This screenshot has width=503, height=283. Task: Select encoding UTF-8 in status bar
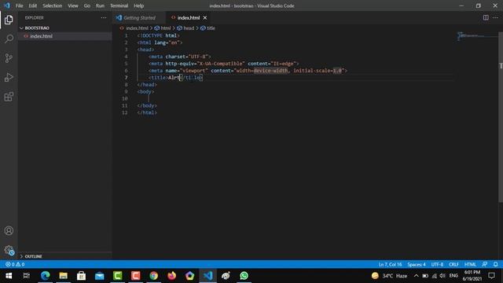click(x=437, y=264)
